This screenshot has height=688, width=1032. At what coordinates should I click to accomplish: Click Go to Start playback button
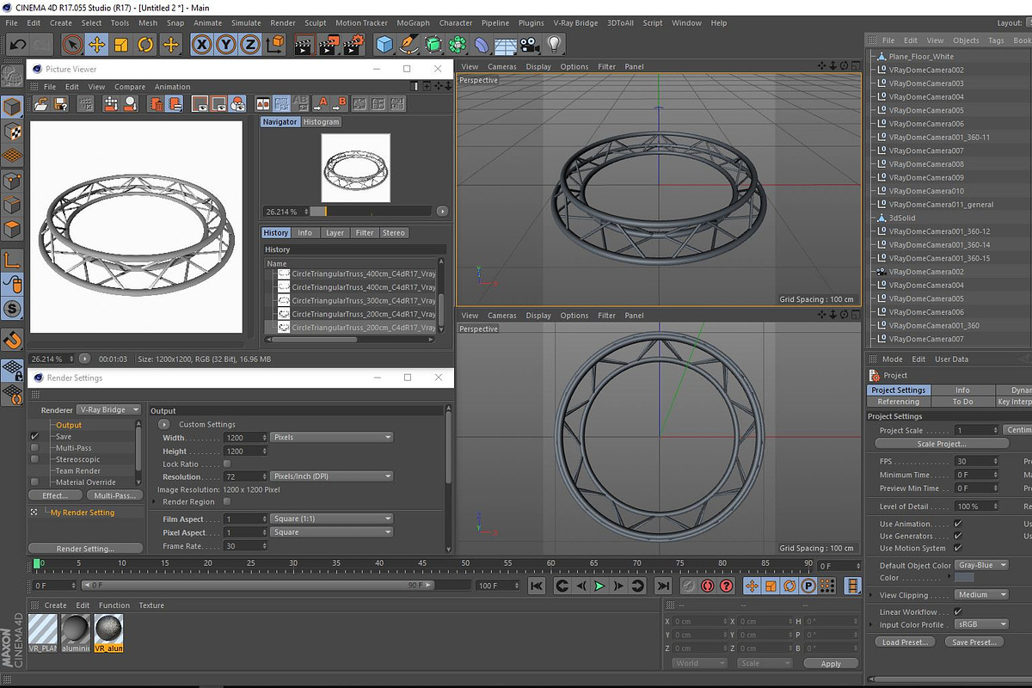coord(537,586)
